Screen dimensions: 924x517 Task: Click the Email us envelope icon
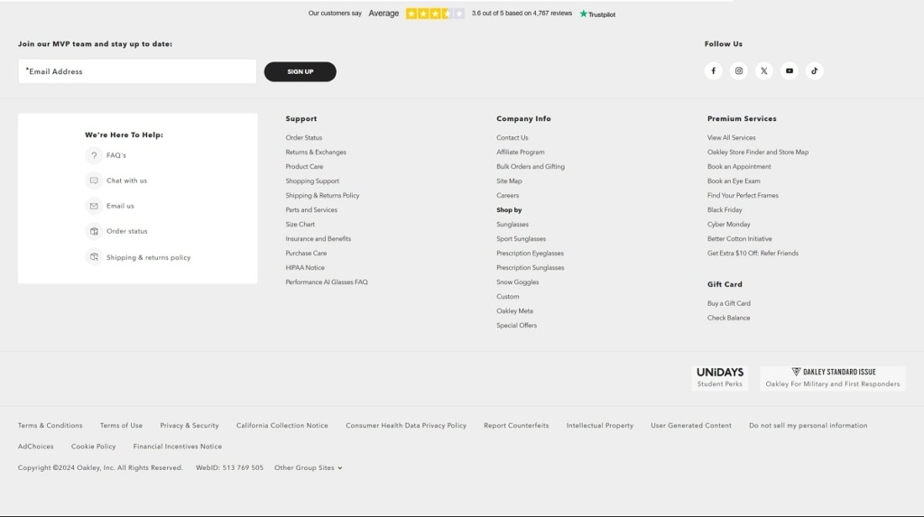pos(94,206)
